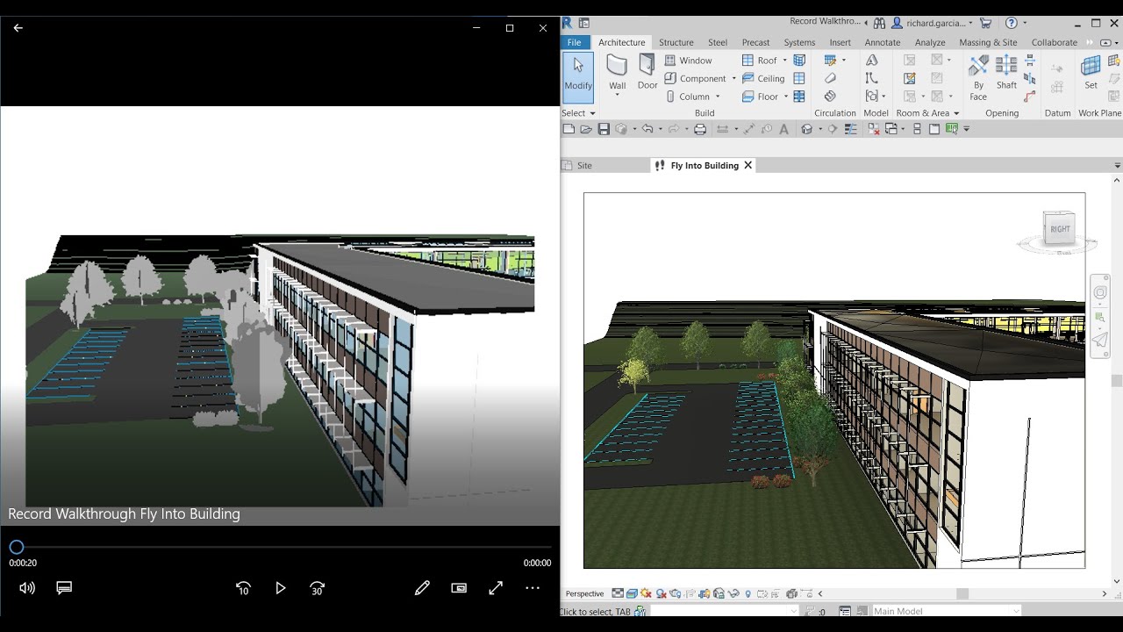The width and height of the screenshot is (1123, 632).
Task: Open the edit pencil in video player
Action: coord(422,588)
